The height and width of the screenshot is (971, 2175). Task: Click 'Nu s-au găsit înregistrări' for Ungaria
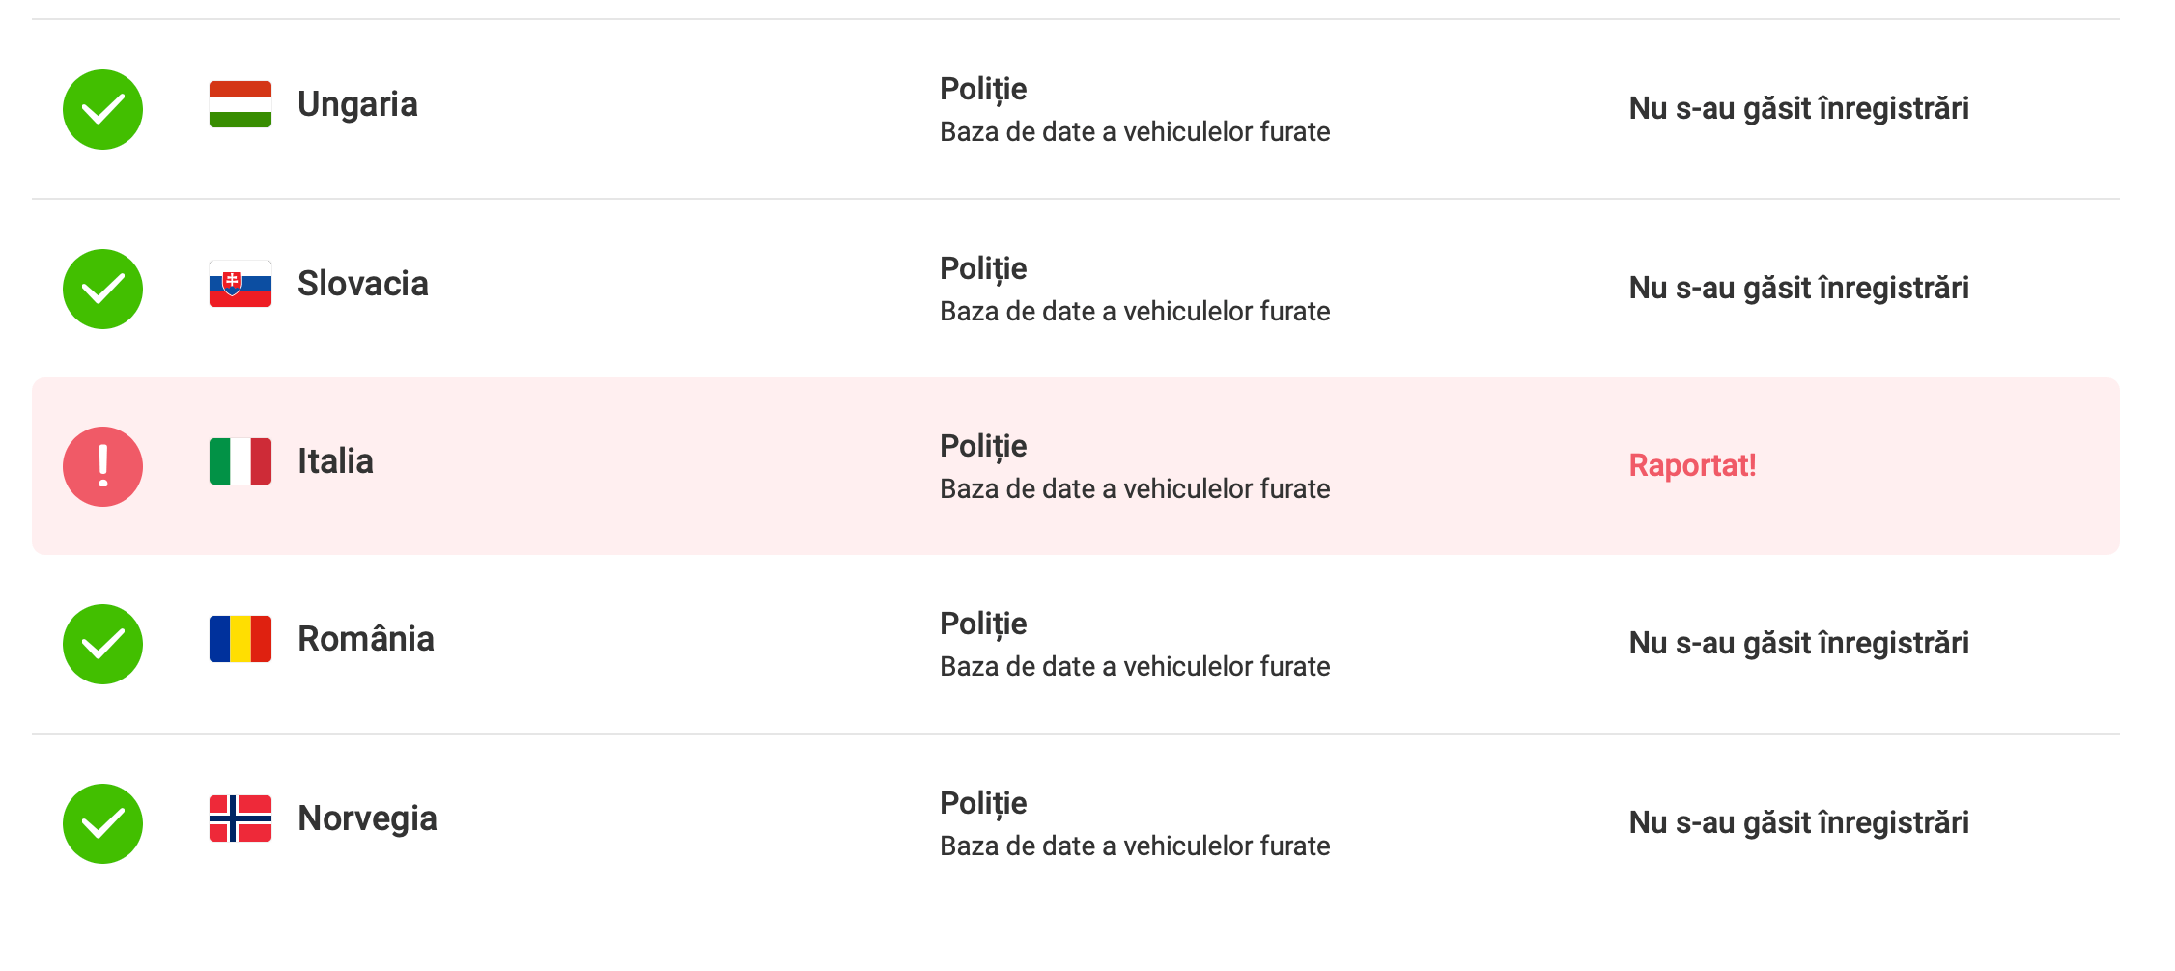point(1798,108)
